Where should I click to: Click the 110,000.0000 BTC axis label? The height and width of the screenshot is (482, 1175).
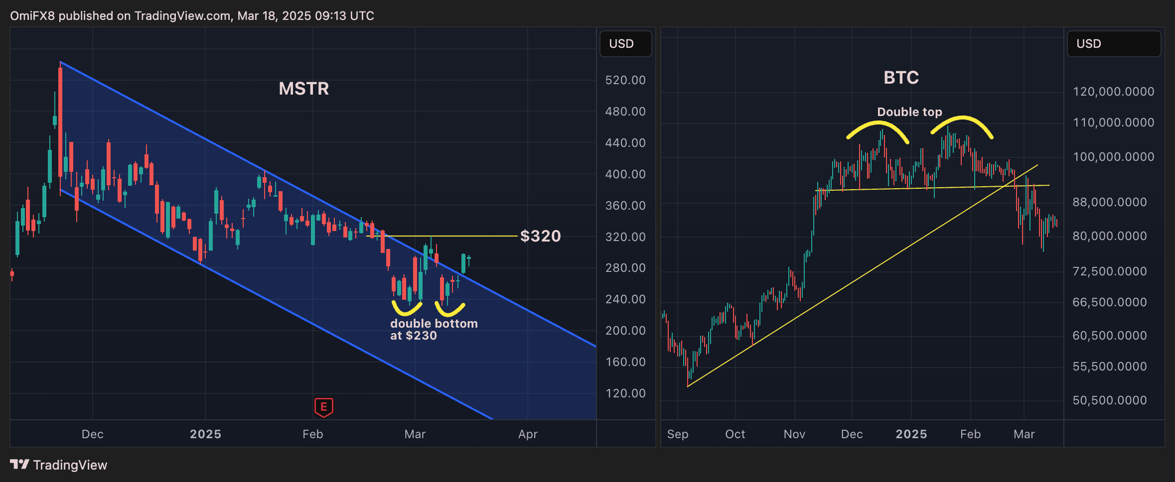[x=1114, y=122]
